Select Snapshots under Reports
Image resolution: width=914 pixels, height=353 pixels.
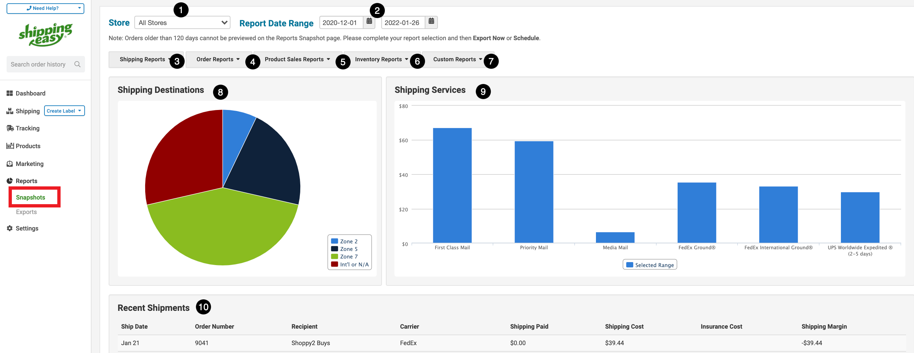(x=31, y=197)
